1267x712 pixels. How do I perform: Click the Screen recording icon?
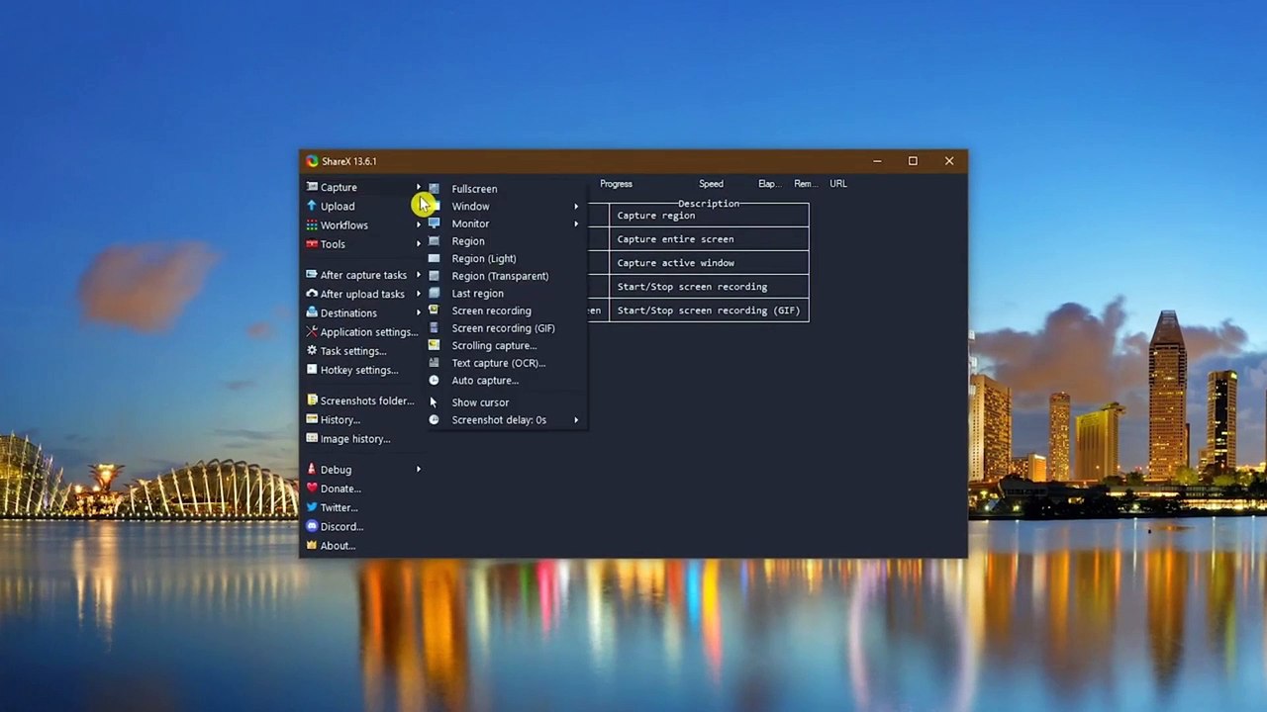[x=434, y=311]
